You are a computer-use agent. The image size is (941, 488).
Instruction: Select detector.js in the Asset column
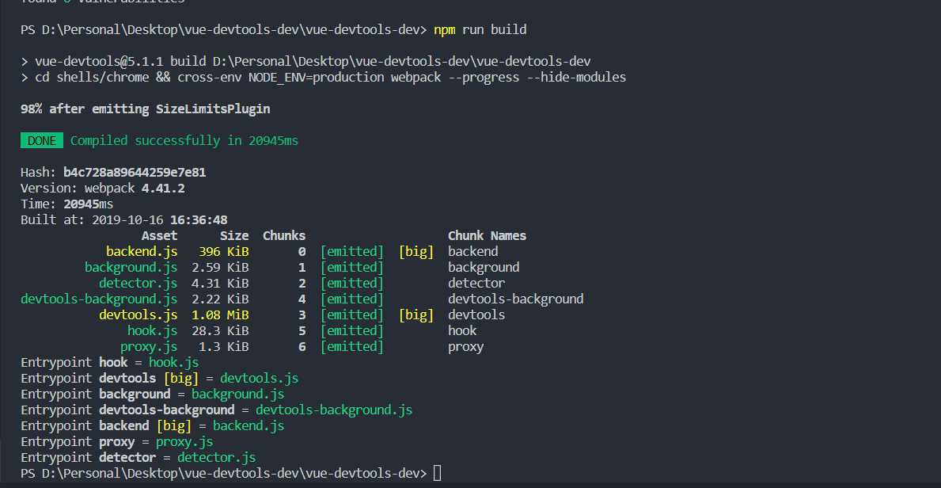click(138, 283)
